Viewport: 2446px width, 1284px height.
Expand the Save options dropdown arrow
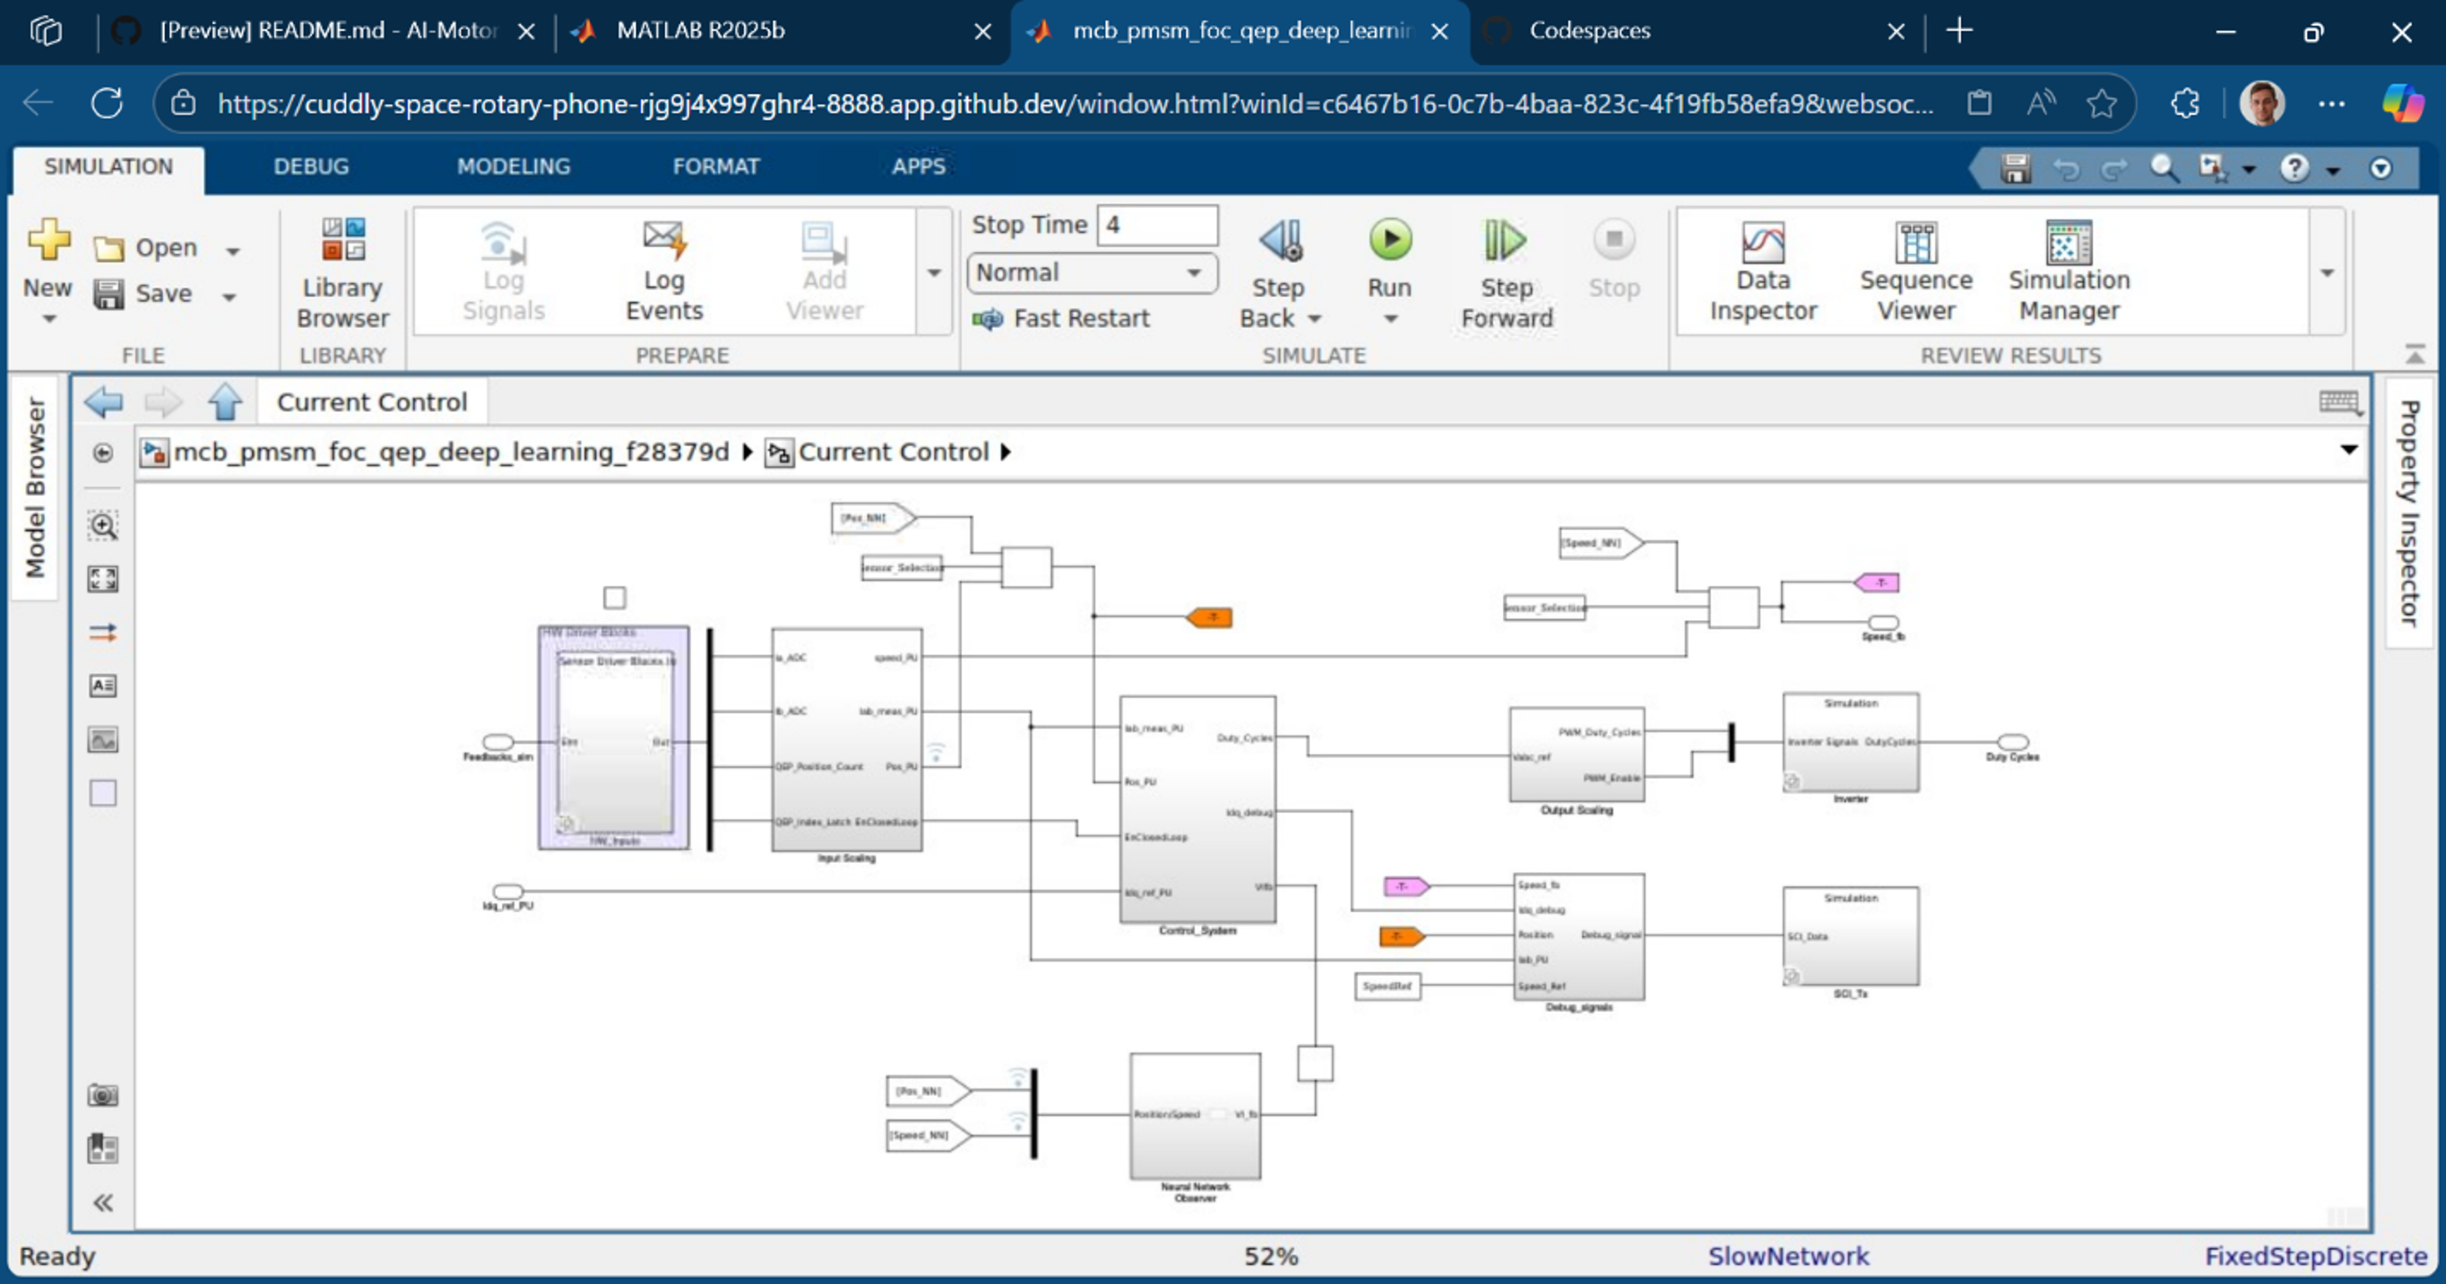pos(229,297)
